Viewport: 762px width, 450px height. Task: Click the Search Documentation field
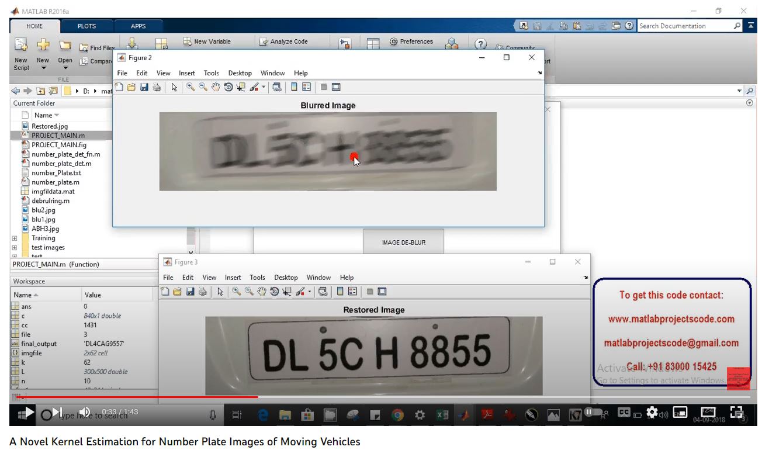pos(684,26)
